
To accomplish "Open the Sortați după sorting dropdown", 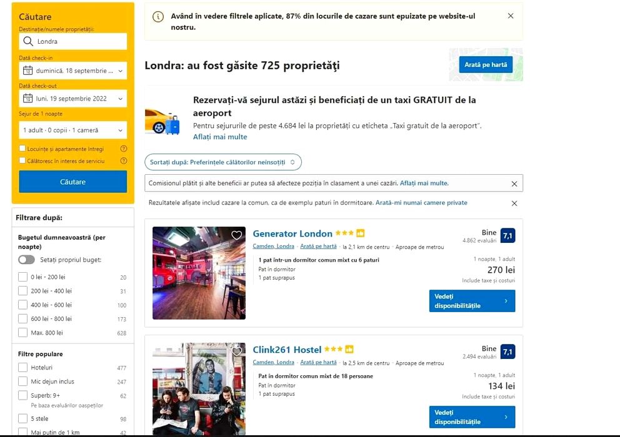I will 223,162.
